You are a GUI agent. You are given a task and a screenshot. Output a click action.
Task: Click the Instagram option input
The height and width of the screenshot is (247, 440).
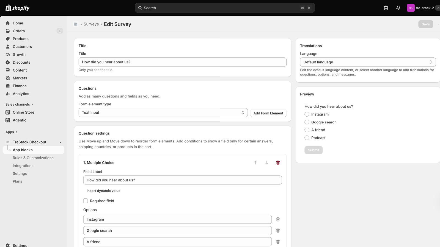tap(177, 219)
